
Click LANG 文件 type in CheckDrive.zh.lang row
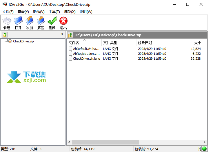tap(111, 59)
